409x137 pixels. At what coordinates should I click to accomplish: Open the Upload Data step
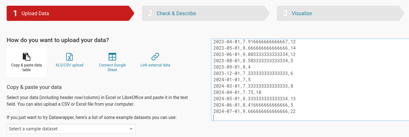(x=35, y=13)
